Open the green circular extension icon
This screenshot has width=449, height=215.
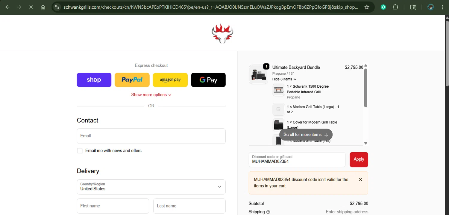click(383, 7)
